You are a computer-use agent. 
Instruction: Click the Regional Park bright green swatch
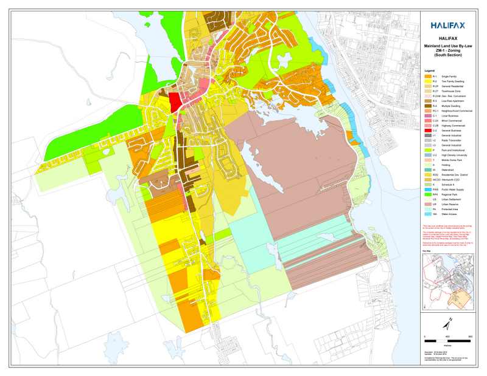point(428,194)
